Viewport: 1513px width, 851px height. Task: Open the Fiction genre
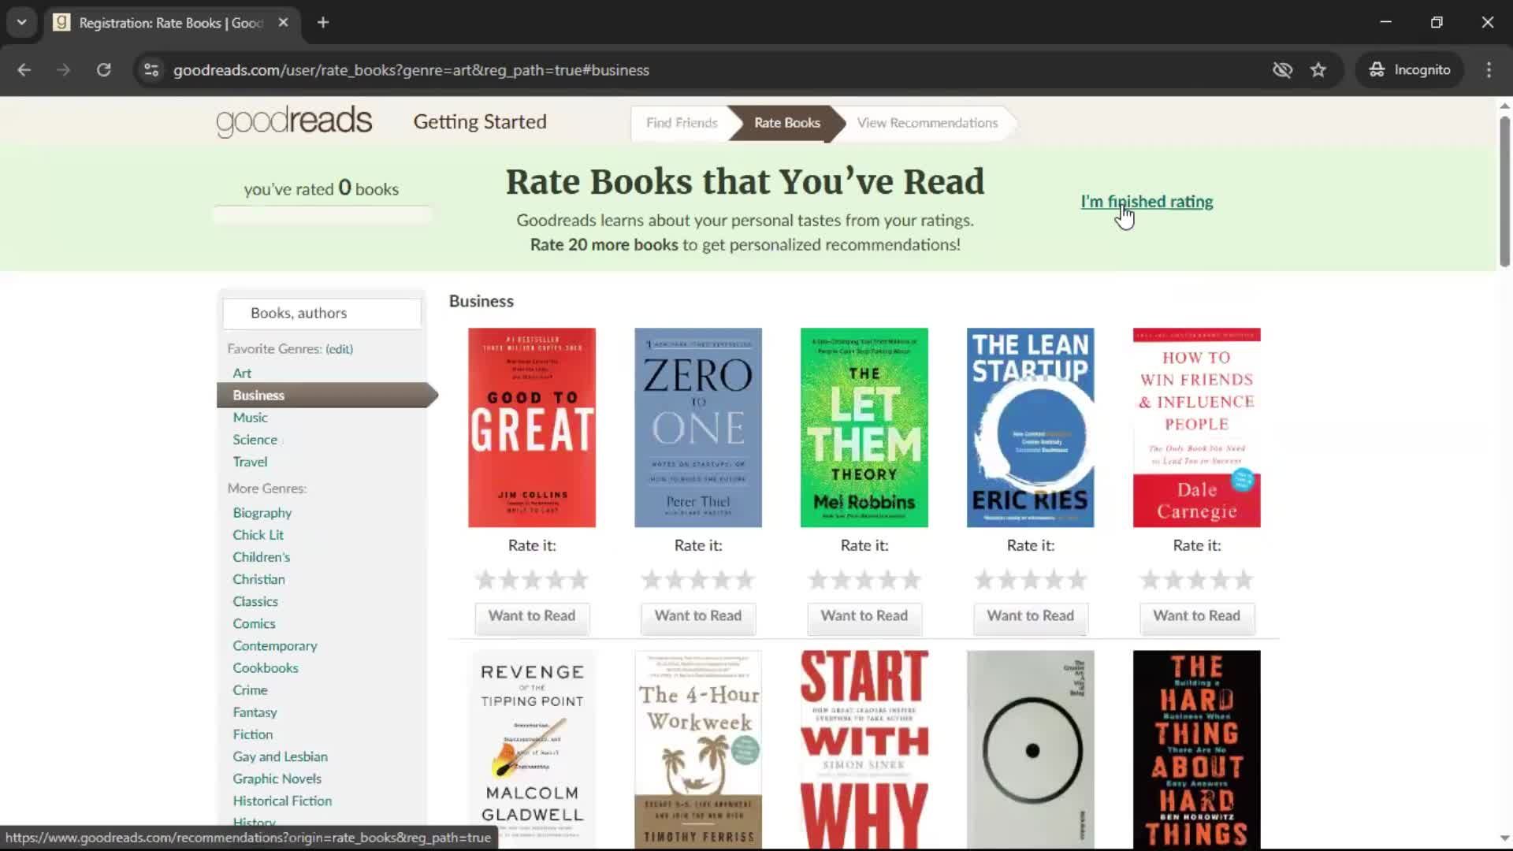[252, 734]
